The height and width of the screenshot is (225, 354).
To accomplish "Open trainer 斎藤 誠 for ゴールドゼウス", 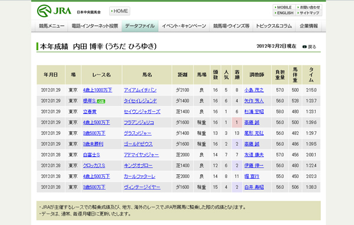I will tap(252, 144).
